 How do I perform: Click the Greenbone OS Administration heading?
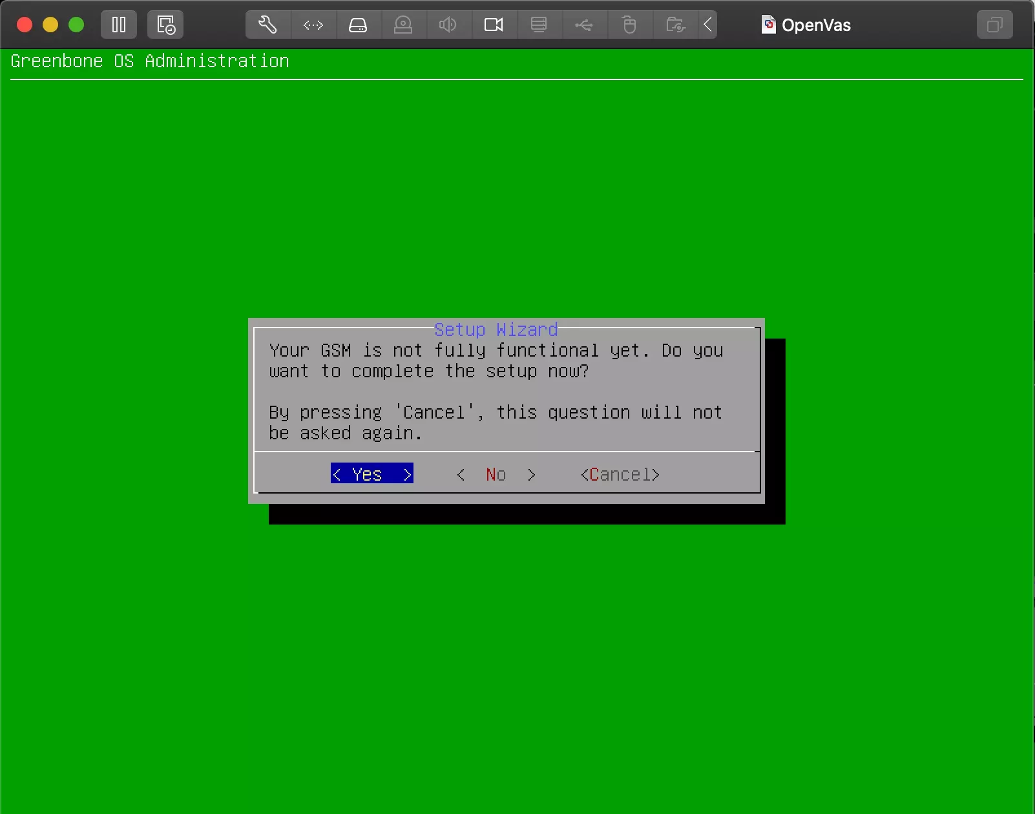coord(150,61)
